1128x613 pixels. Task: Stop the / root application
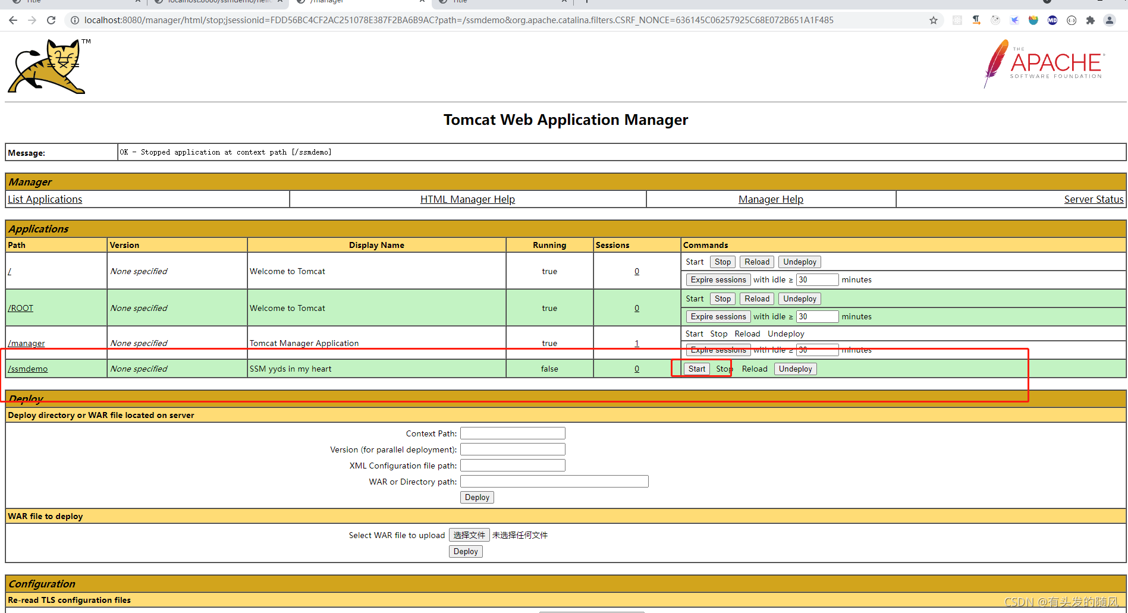(x=722, y=262)
